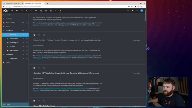This screenshot has width=192, height=108.
Task: Select the It's FOSS feed
Action: [x=12, y=46]
